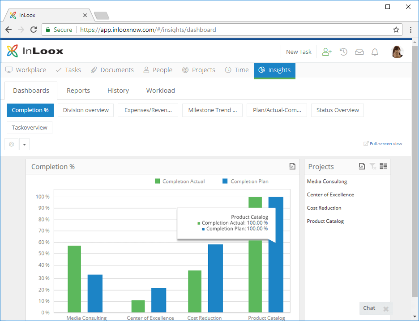Screen dimensions: 419x321
Task: Clear the Projects panel filter
Action: click(x=373, y=166)
